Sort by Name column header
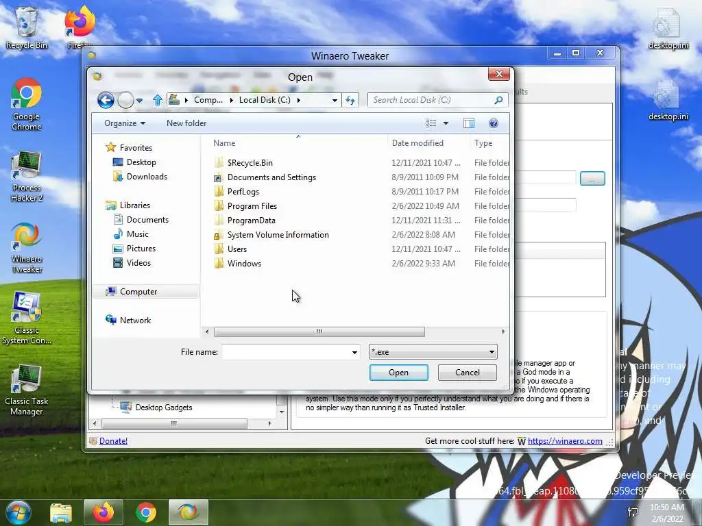 pyautogui.click(x=224, y=143)
